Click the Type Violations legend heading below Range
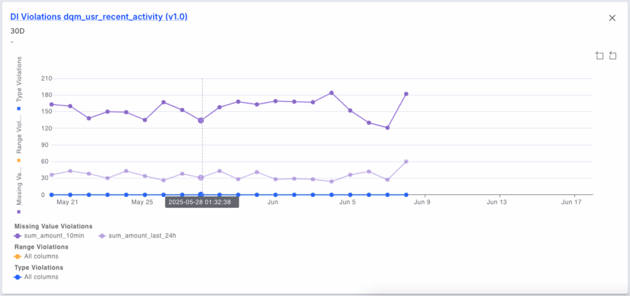 pyautogui.click(x=39, y=267)
